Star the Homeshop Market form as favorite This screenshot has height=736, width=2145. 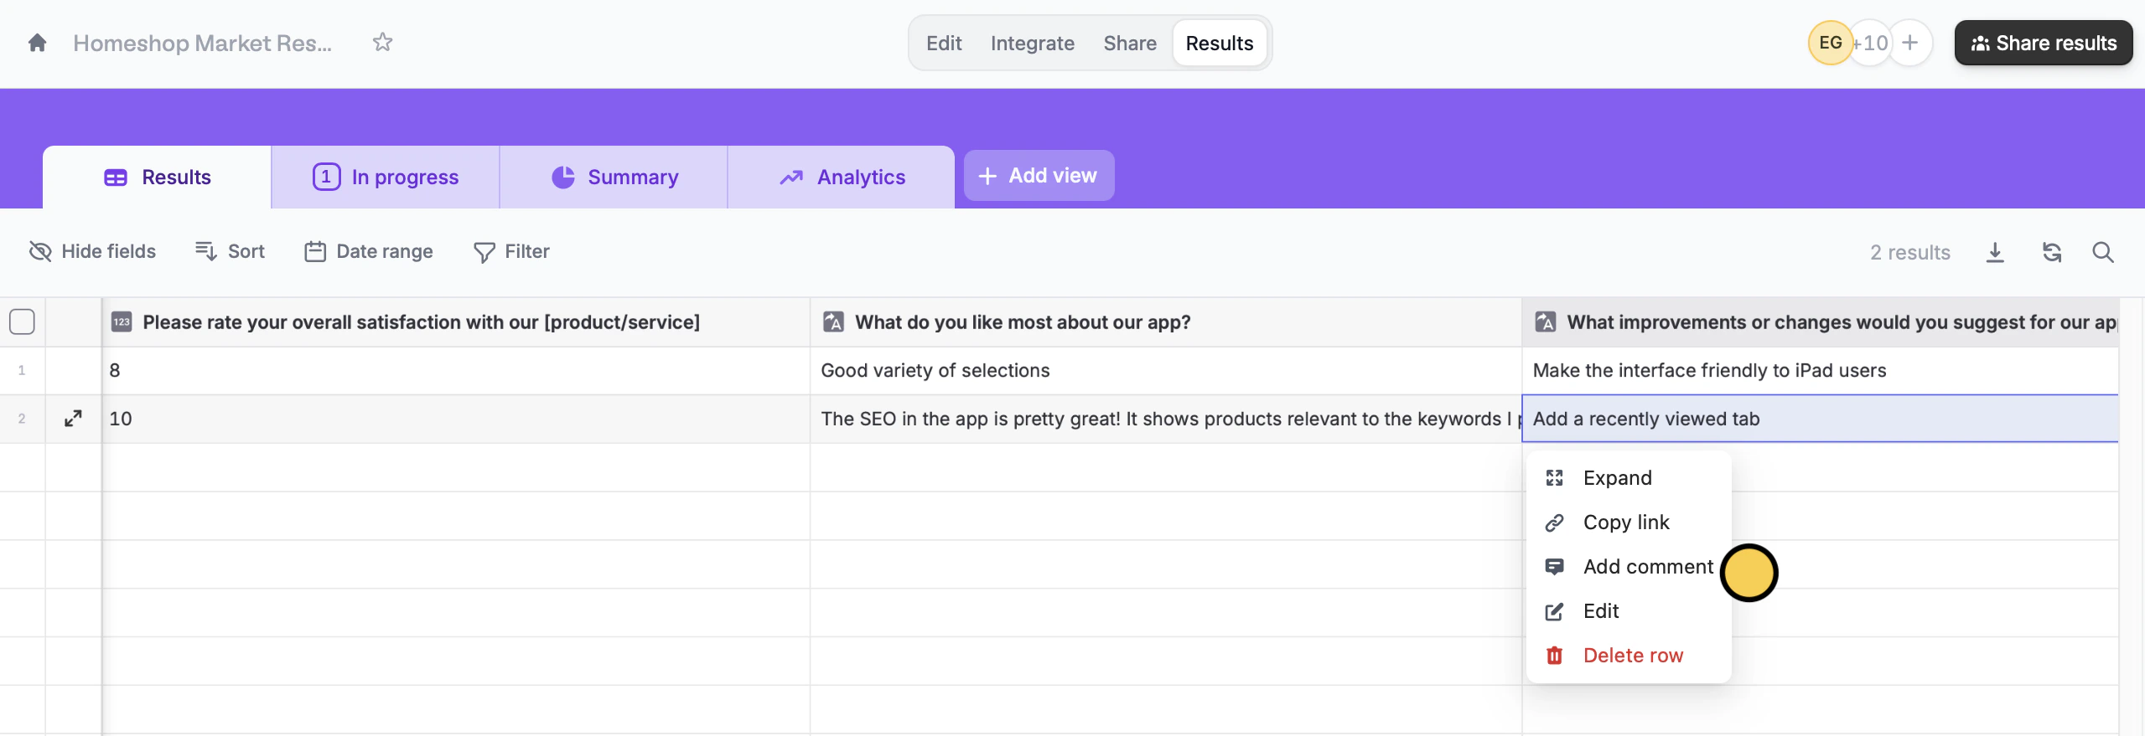(x=382, y=43)
